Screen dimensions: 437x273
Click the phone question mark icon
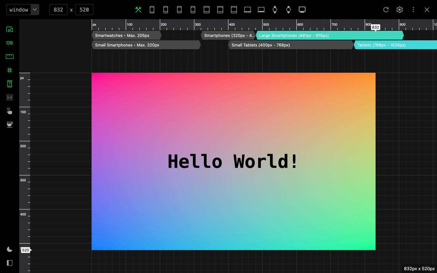tap(10, 84)
